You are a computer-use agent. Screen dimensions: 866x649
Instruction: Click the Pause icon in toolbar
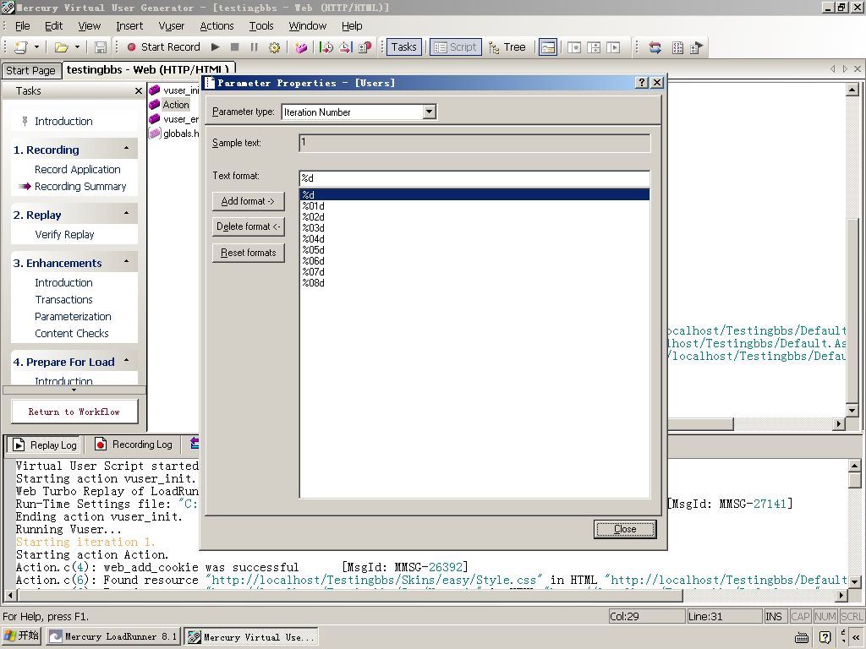click(254, 47)
